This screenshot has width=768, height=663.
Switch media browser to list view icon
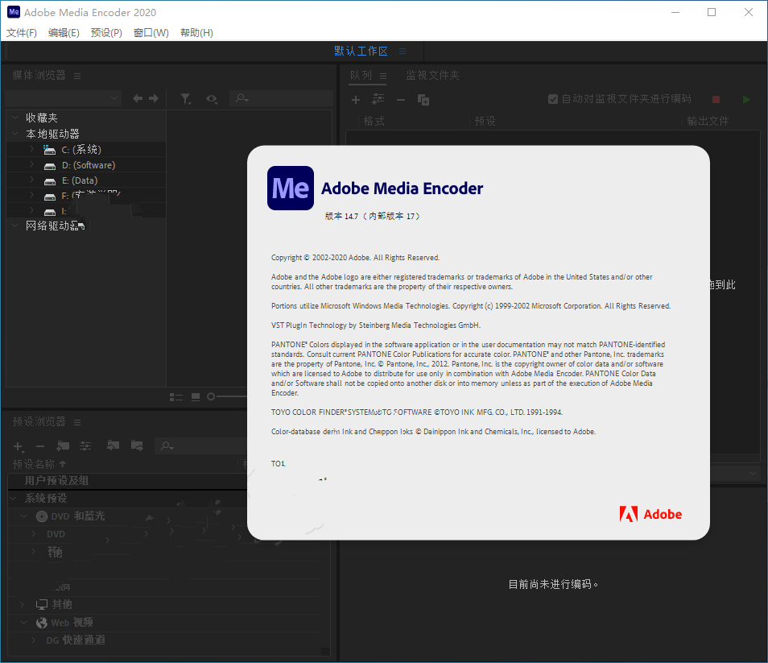[175, 397]
